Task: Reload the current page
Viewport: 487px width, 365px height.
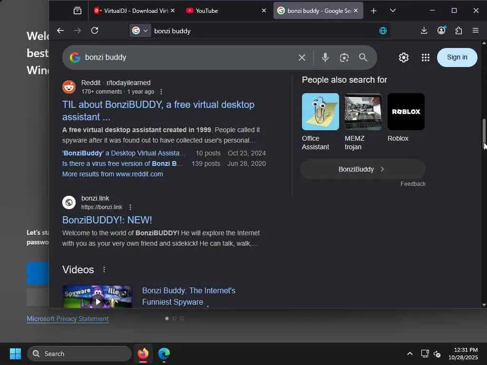Action: point(95,30)
